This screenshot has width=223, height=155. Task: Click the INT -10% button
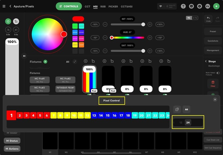95,24
